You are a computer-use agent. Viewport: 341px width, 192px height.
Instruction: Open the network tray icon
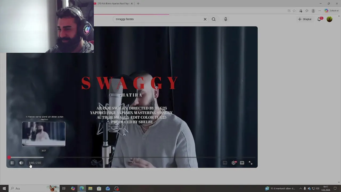[313, 189]
